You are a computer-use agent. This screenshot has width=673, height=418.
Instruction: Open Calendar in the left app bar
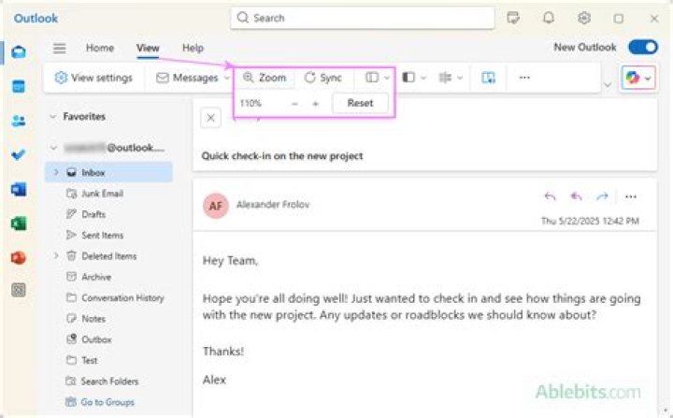(x=19, y=86)
